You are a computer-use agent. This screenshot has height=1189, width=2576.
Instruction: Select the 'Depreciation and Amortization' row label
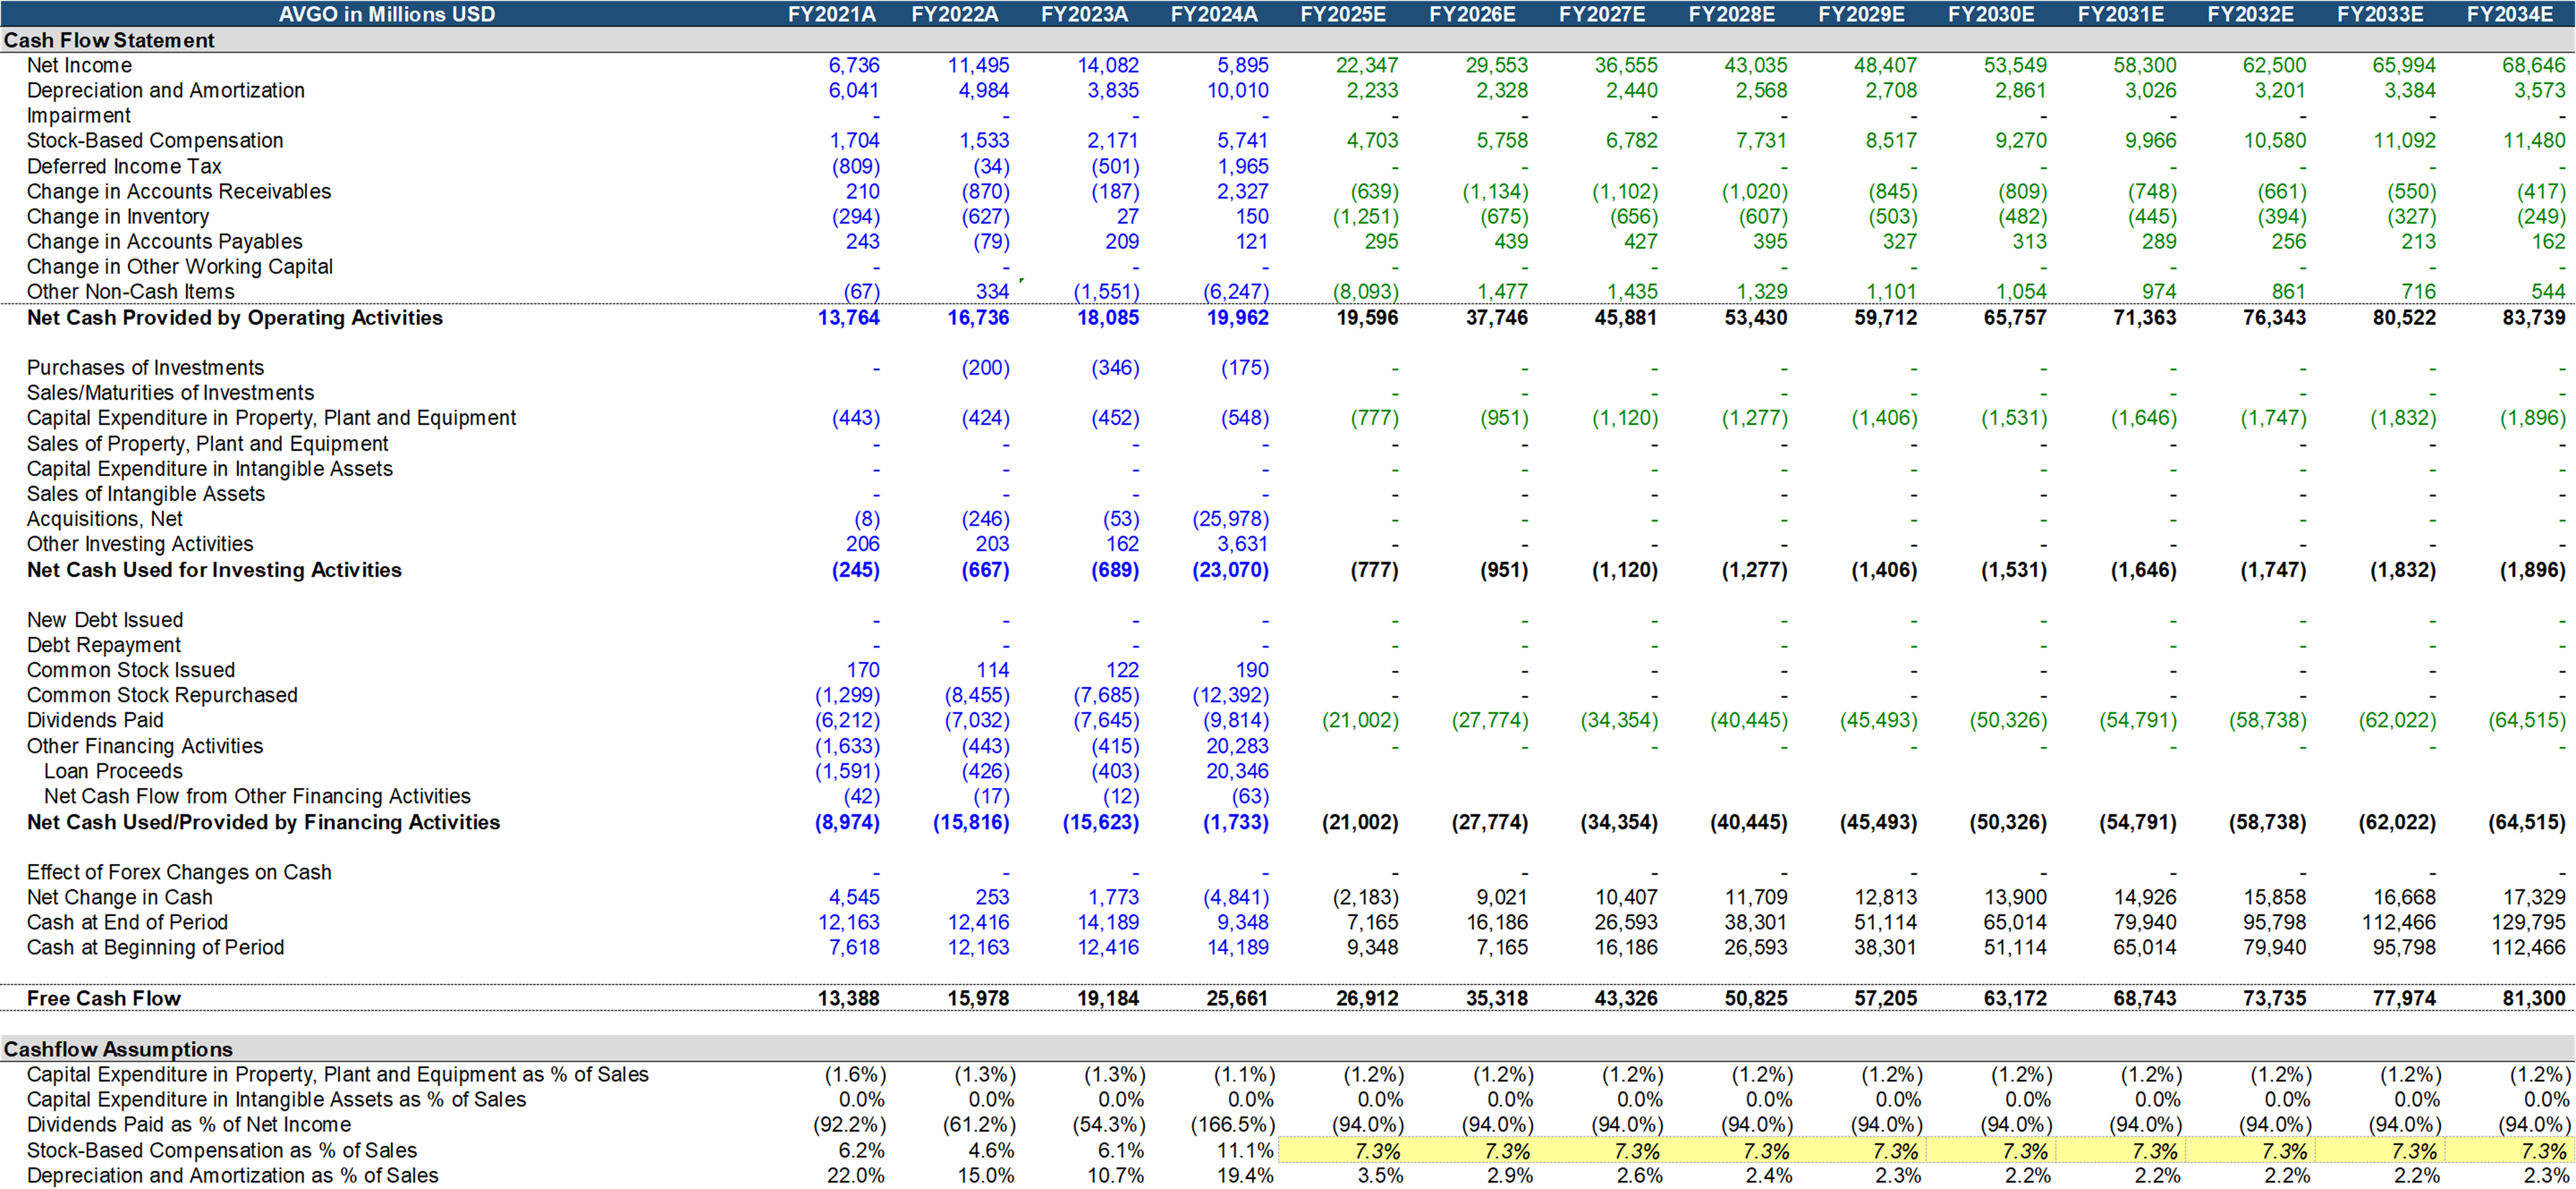165,90
